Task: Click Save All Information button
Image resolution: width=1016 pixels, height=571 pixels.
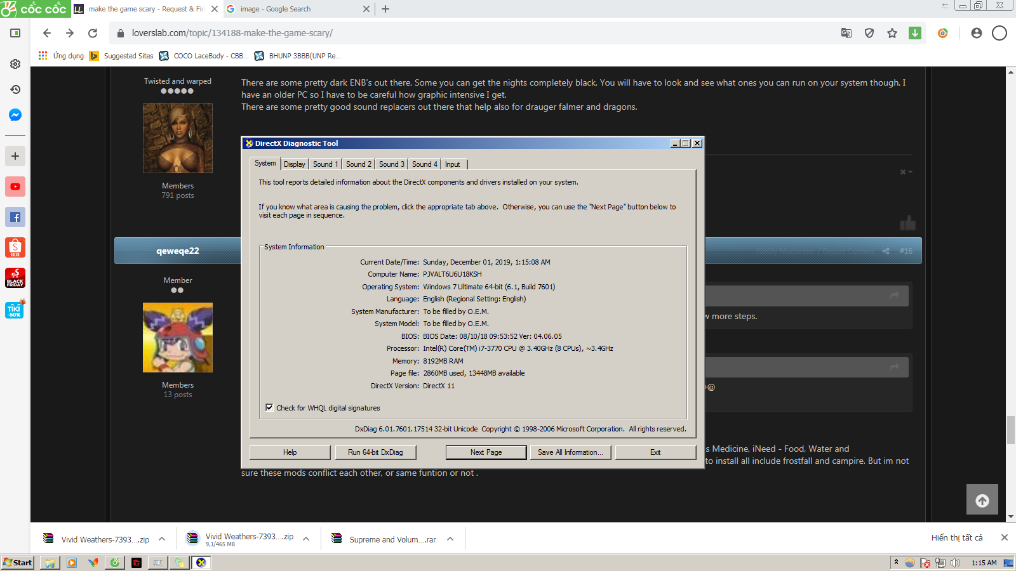Action: tap(570, 452)
